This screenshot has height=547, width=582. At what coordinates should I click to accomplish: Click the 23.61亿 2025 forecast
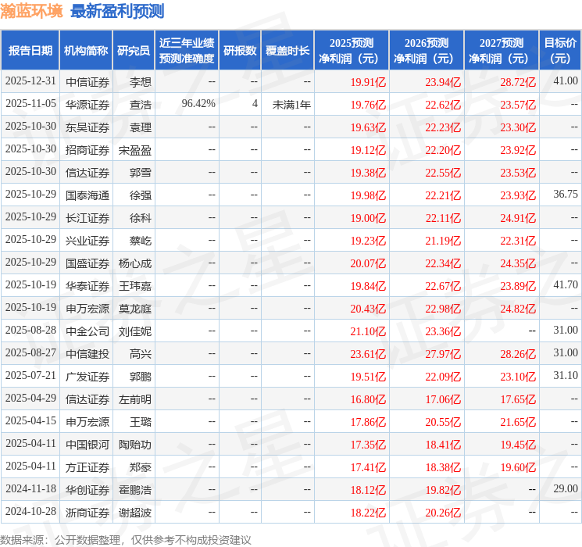pos(368,354)
